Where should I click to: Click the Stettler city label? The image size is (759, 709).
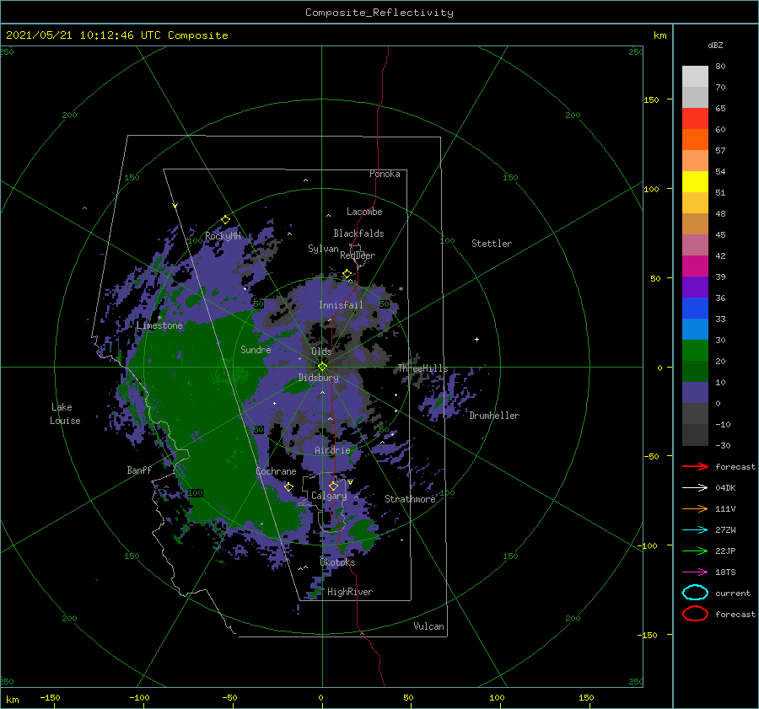click(492, 244)
